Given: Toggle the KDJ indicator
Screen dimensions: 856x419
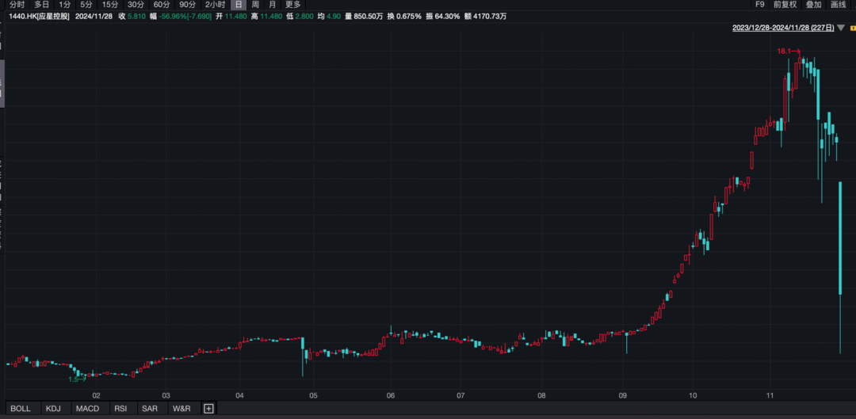Looking at the screenshot, I should tap(53, 409).
